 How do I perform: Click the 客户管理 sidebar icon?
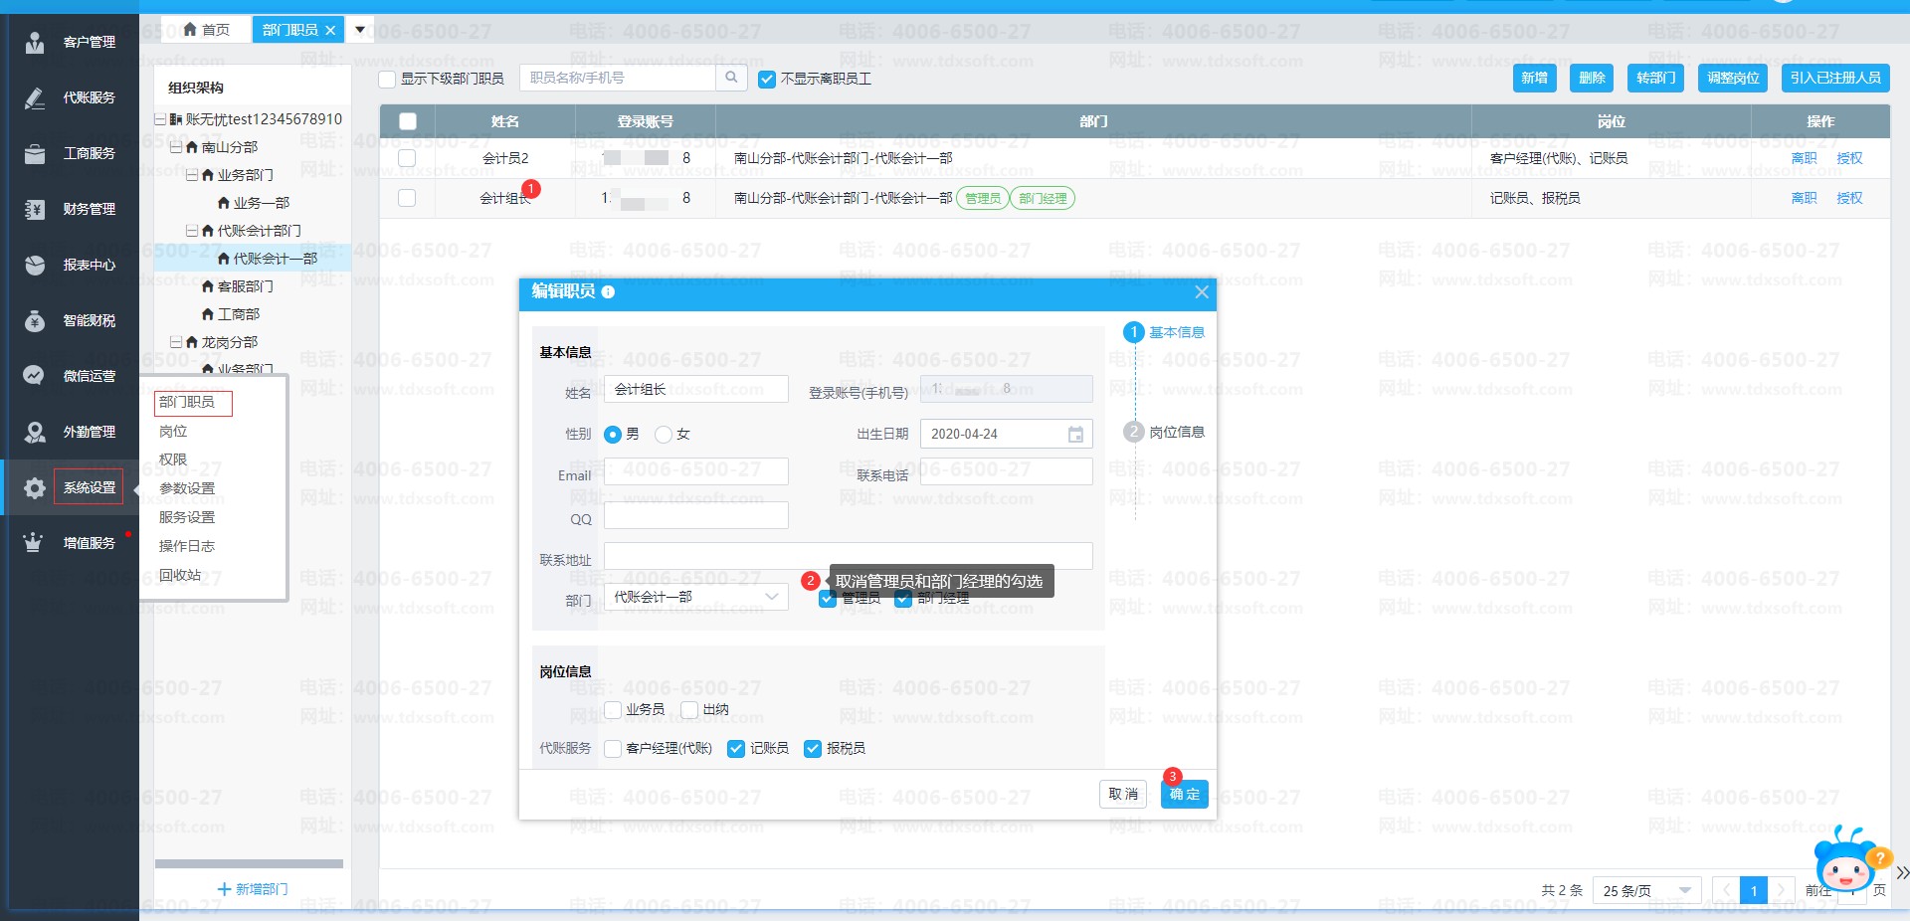coord(35,42)
